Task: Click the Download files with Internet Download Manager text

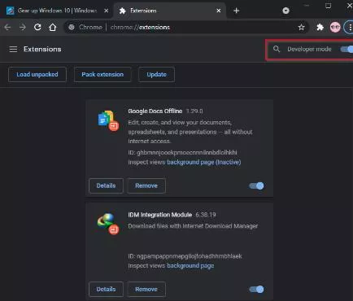Action: point(193,226)
